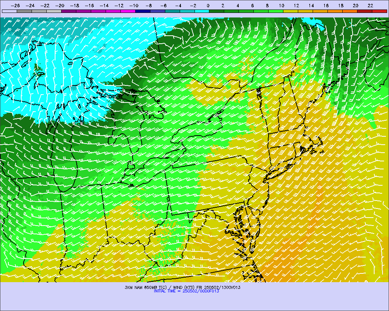Viewport: 389px width, 311px height.
Task: Click the "-10" scale label
Action: click(x=134, y=5)
